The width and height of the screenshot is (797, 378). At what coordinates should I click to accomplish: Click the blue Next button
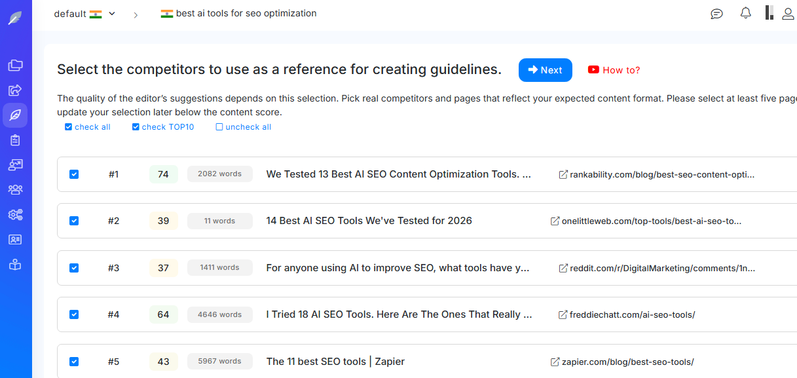545,70
